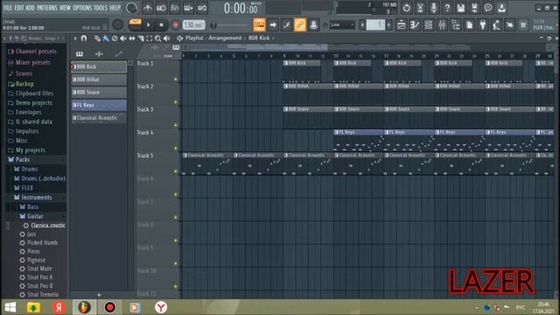This screenshot has height=315, width=560.
Task: Open the playlist options menu arrow
Action: click(75, 38)
